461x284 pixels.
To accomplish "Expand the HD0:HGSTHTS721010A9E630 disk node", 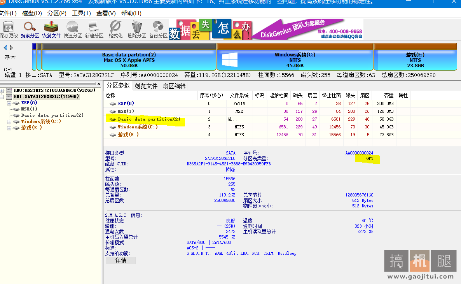I will click(x=2, y=91).
